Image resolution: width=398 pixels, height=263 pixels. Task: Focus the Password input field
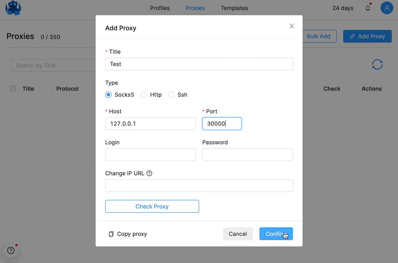tap(248, 155)
